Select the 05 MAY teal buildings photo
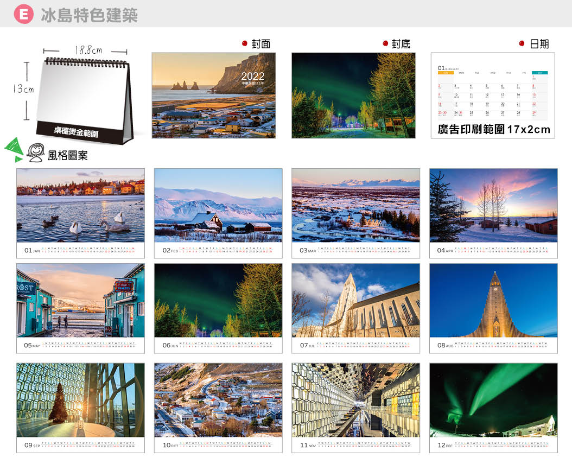This screenshot has height=464, width=572. [x=80, y=300]
